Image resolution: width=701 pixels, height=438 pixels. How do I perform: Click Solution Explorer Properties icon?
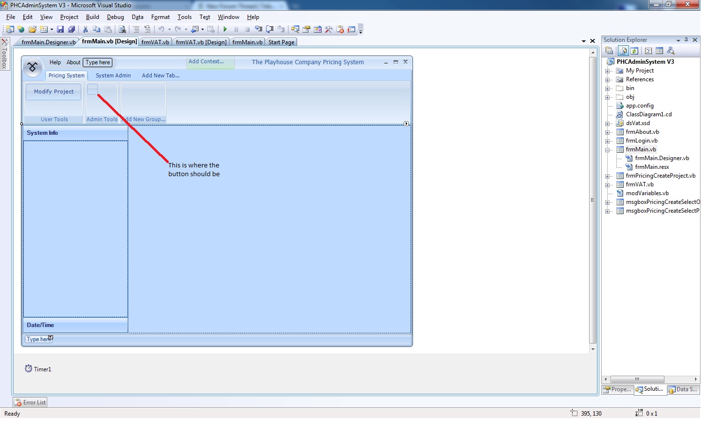click(609, 51)
